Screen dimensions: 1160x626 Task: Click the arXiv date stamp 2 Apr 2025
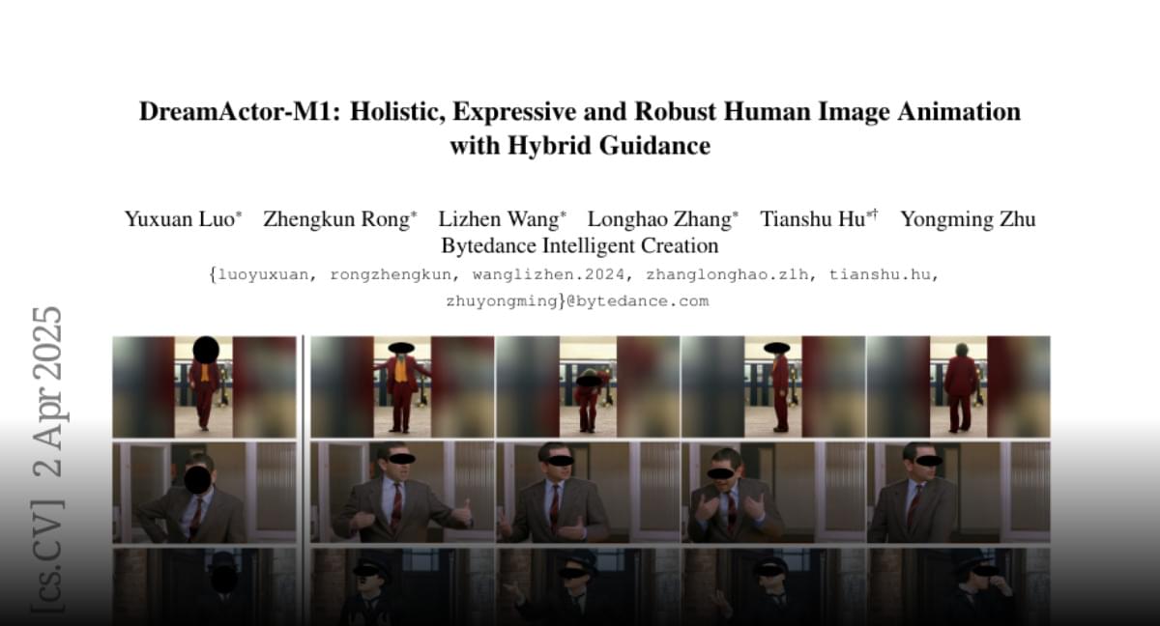pos(46,391)
